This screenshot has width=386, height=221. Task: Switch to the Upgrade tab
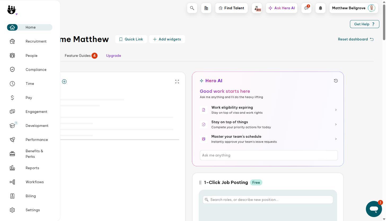point(113,56)
